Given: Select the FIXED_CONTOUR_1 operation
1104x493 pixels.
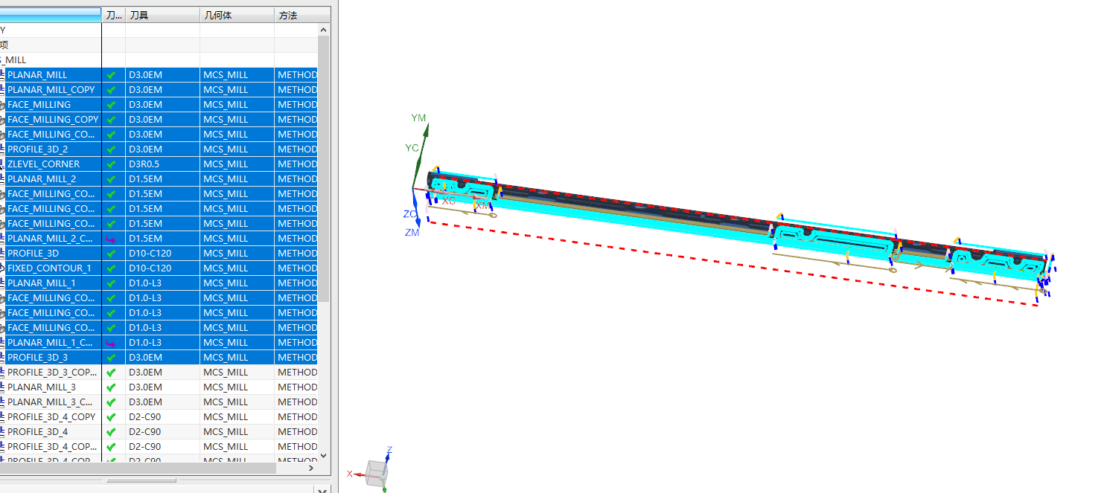Looking at the screenshot, I should 49,268.
